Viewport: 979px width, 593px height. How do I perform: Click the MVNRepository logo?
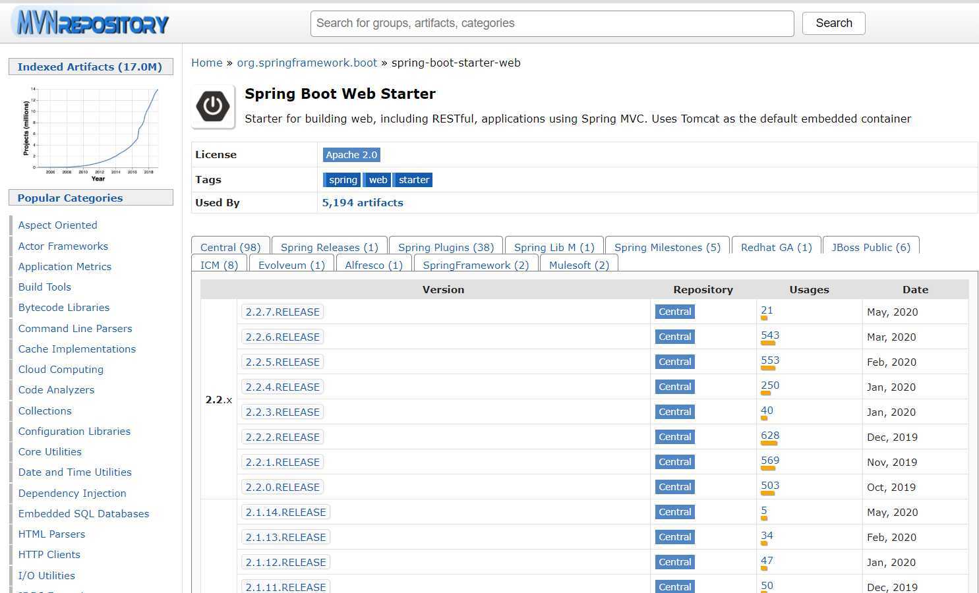[x=90, y=23]
